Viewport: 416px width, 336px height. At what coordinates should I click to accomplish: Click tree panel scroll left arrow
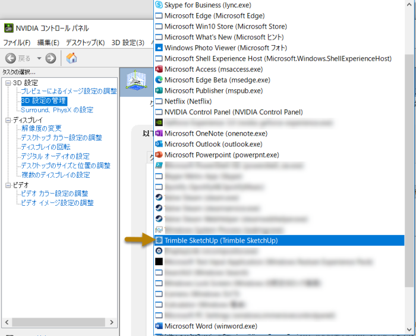(x=7, y=322)
